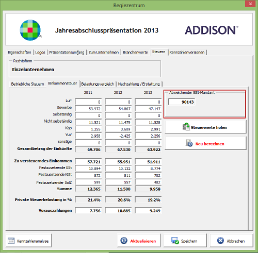The image size is (258, 253).
Task: Click VuV 2011 field 2.958
Action: coord(88,136)
